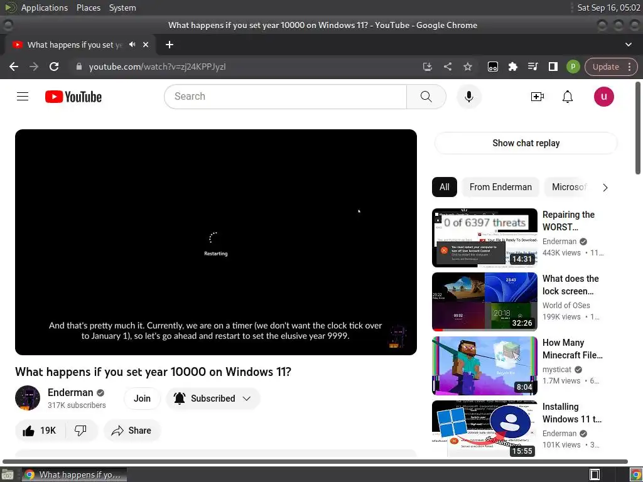This screenshot has width=643, height=482.
Task: Click the World of OSes channel name
Action: point(566,306)
